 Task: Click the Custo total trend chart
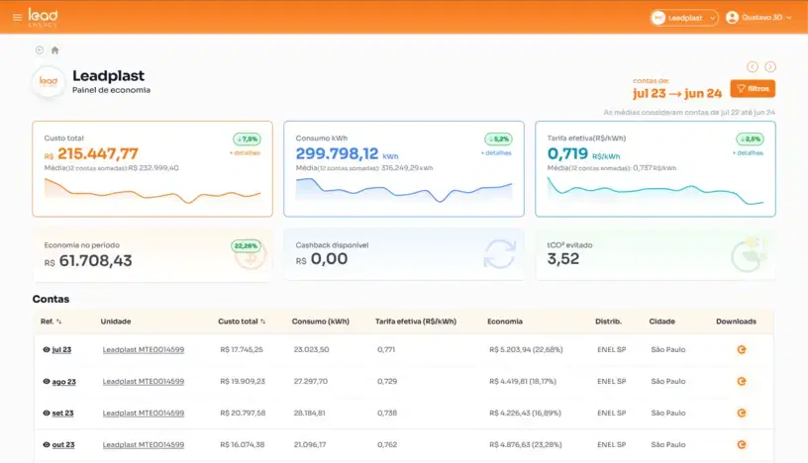click(x=152, y=191)
